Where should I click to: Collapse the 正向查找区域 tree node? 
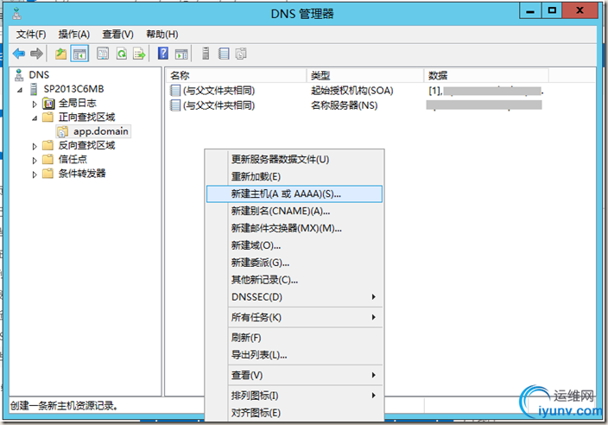pyautogui.click(x=35, y=118)
